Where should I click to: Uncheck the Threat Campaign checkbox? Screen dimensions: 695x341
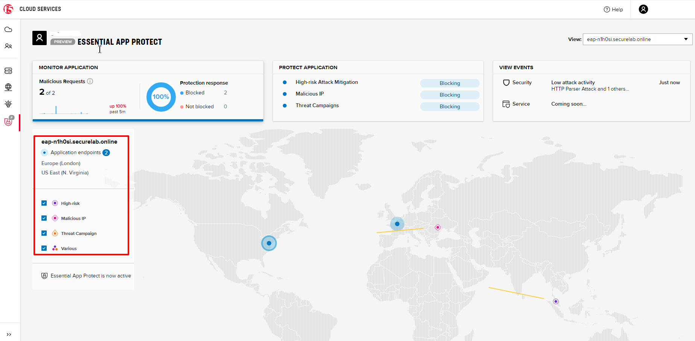(x=44, y=233)
